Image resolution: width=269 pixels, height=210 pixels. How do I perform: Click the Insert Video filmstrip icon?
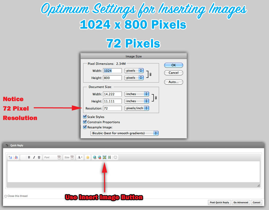click(109, 157)
